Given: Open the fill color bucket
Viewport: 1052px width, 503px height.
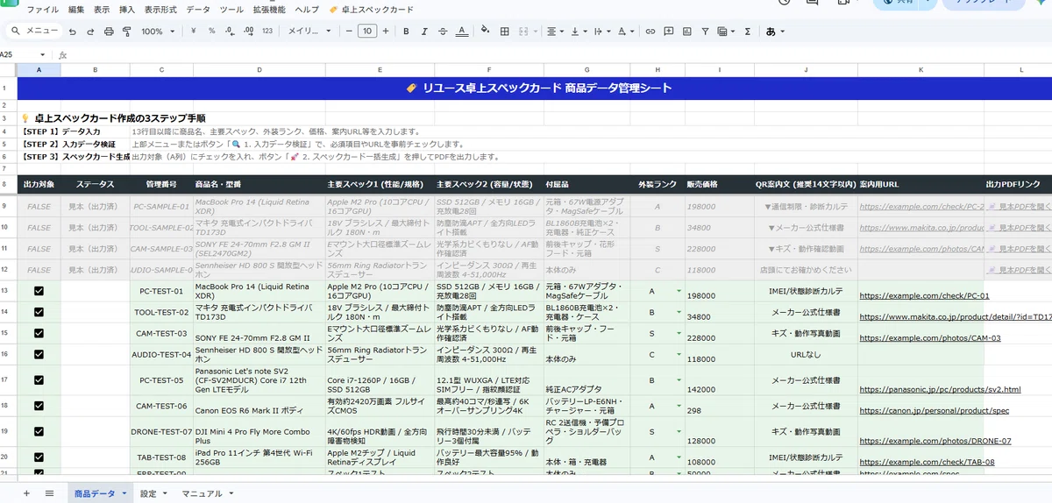Looking at the screenshot, I should [x=487, y=31].
